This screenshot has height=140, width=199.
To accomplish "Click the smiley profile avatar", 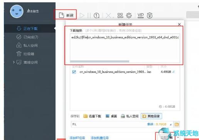I will 17,12.
